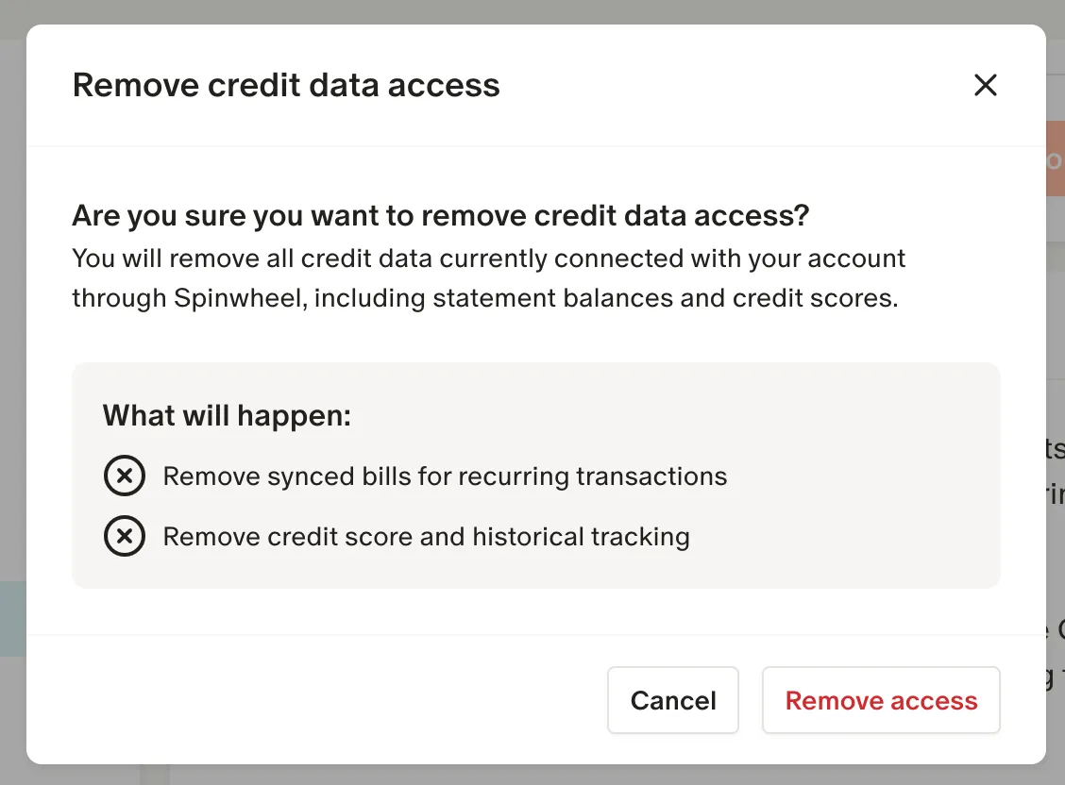Select the 'Remove synced bills for recurring transactions' text

[x=445, y=476]
